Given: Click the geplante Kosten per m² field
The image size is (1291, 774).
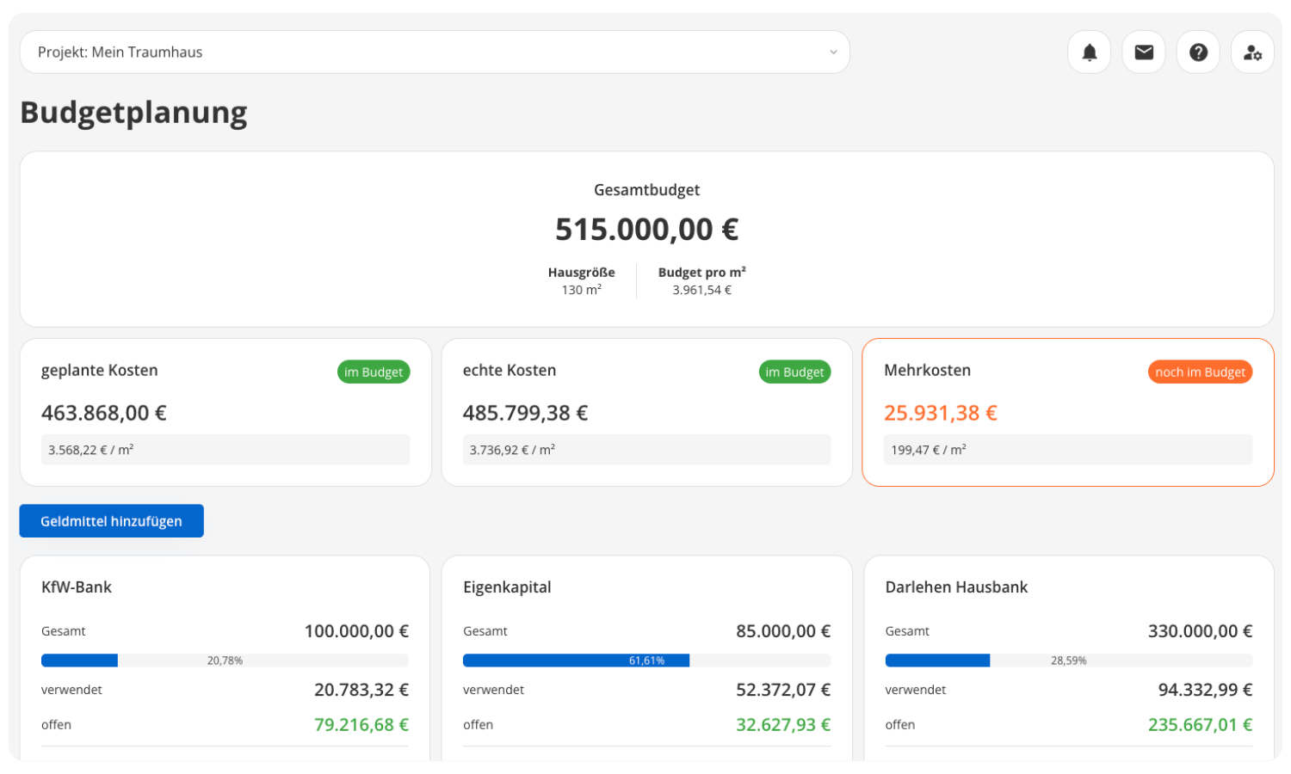Looking at the screenshot, I should coord(225,450).
